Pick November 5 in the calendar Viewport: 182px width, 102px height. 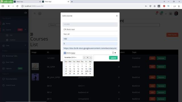(x=74, y=67)
